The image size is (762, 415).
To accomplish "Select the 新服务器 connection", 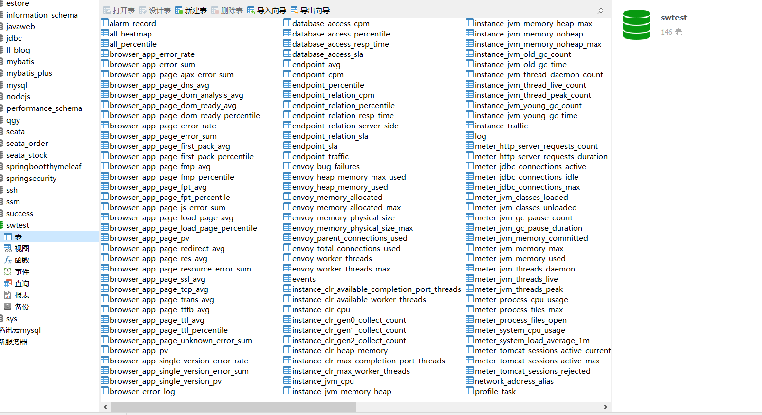I will coord(14,342).
